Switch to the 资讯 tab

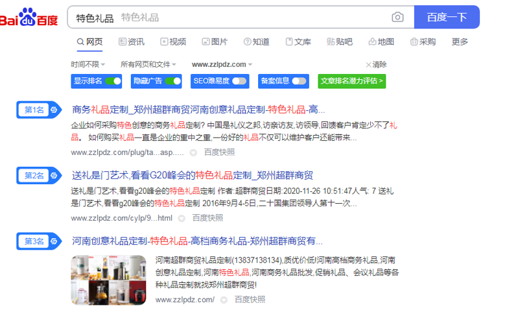tap(132, 42)
